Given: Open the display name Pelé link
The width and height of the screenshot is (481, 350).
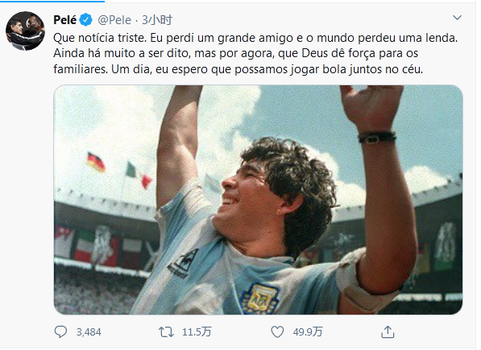Looking at the screenshot, I should click(64, 20).
